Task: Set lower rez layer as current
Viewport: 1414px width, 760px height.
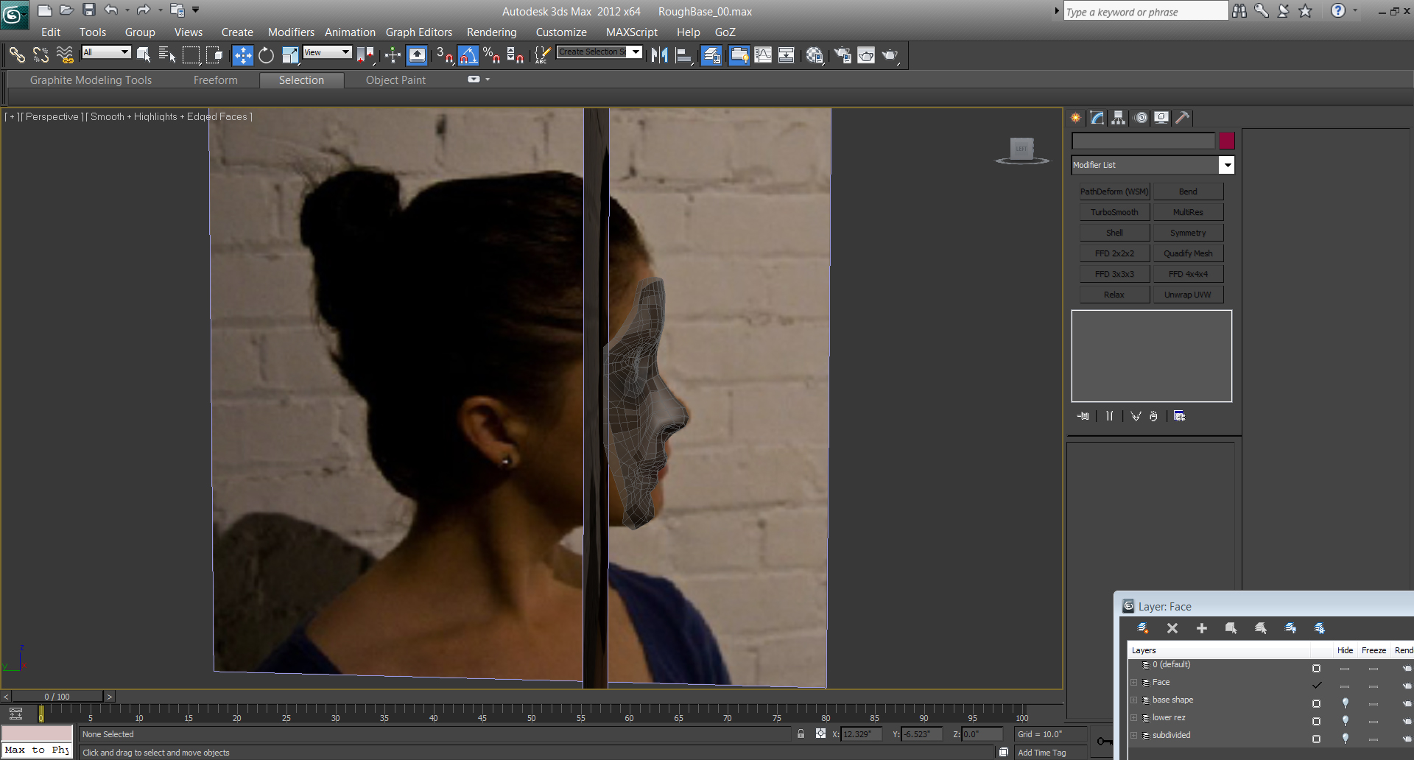Action: (1316, 721)
